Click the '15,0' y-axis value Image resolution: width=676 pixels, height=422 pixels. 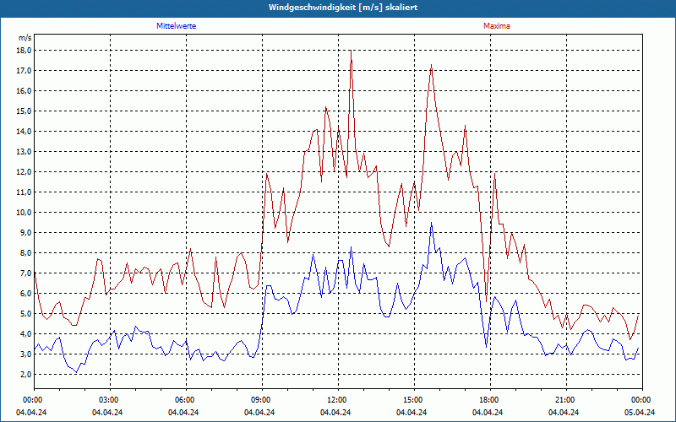point(25,111)
